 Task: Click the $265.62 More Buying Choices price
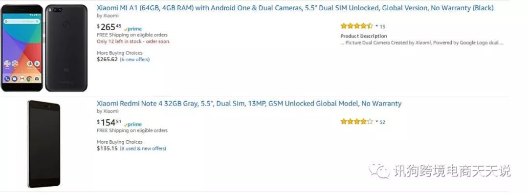(107, 59)
